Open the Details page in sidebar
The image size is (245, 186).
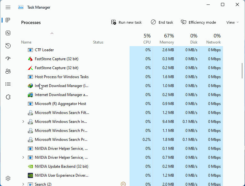point(8,84)
